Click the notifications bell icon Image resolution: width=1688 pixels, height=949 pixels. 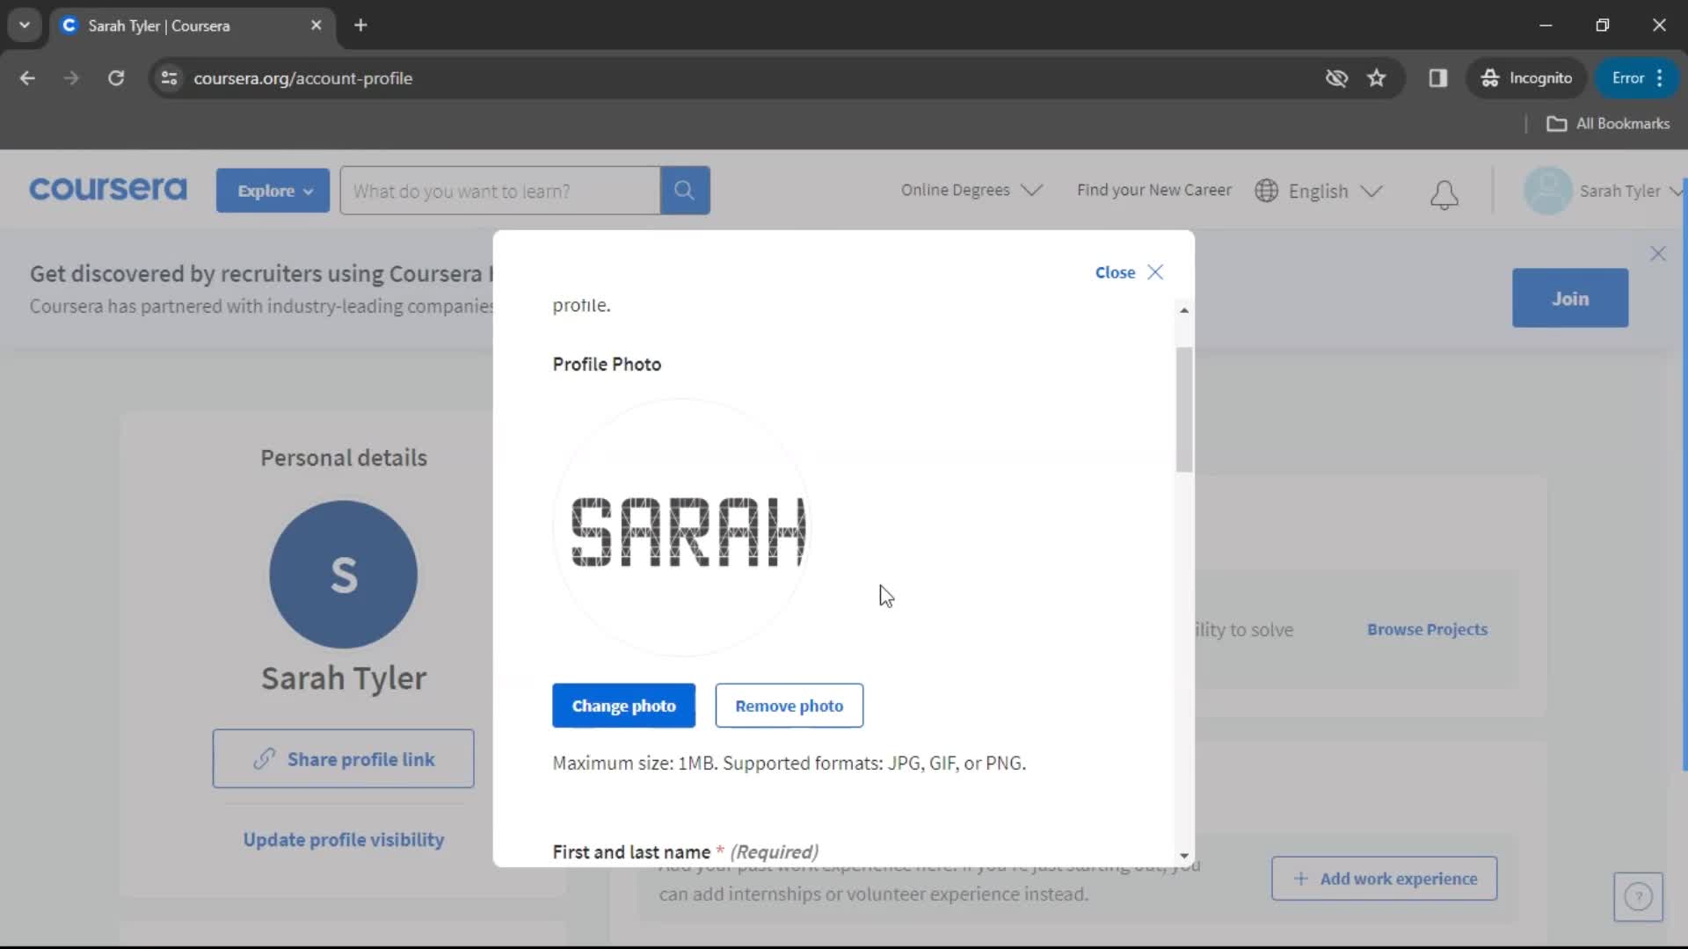[x=1444, y=190]
